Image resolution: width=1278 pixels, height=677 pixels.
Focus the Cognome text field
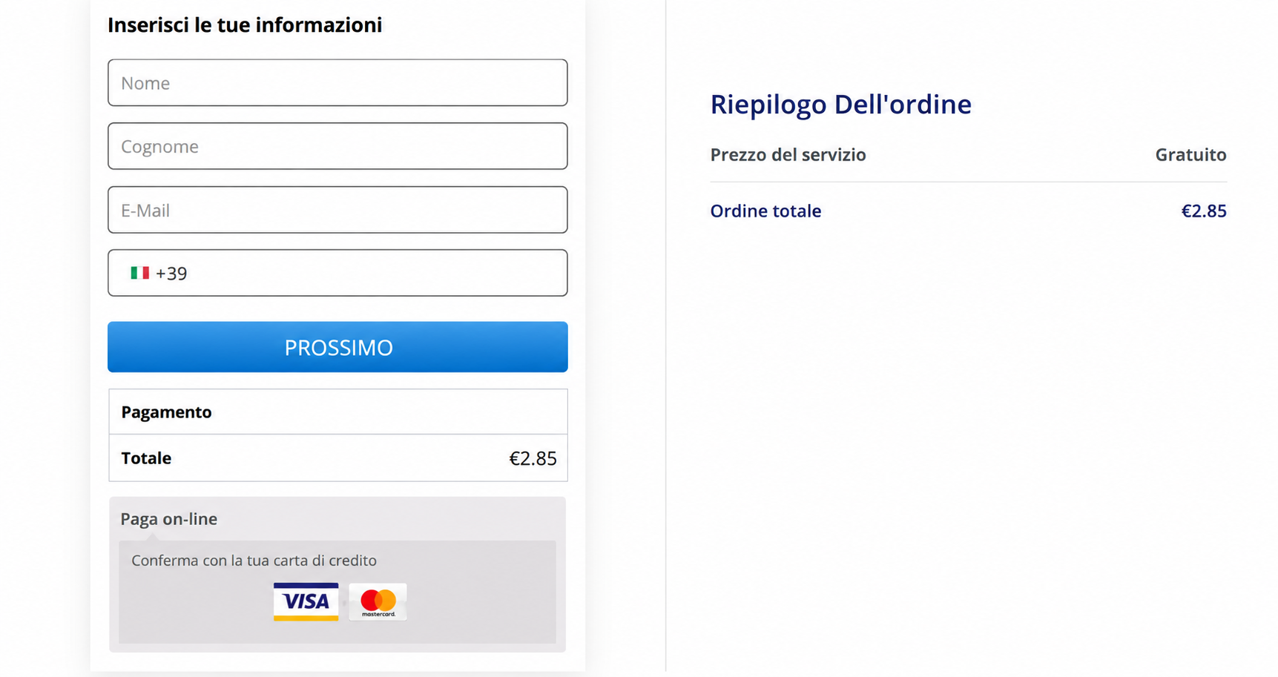337,146
